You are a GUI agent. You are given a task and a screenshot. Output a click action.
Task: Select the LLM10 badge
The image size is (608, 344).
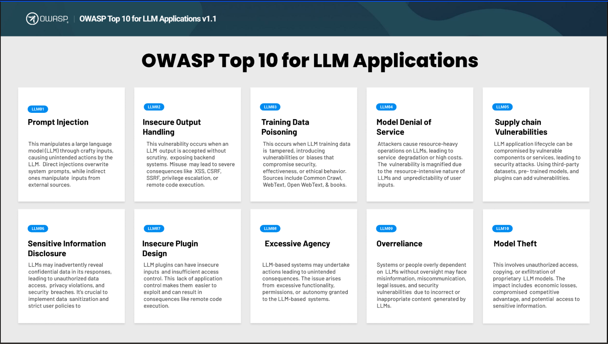(x=502, y=228)
